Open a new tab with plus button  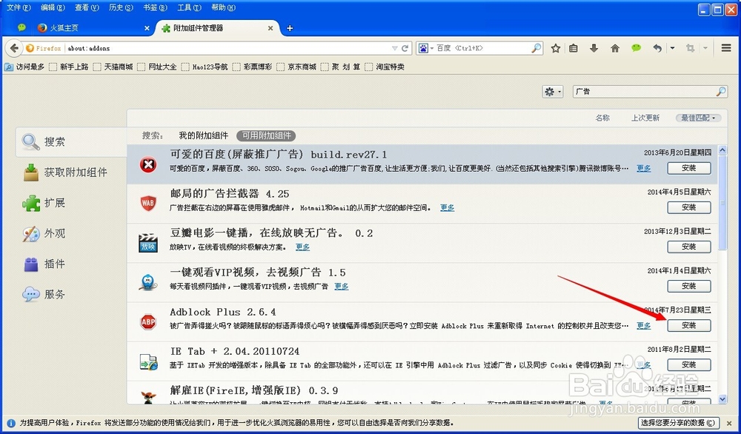click(290, 28)
